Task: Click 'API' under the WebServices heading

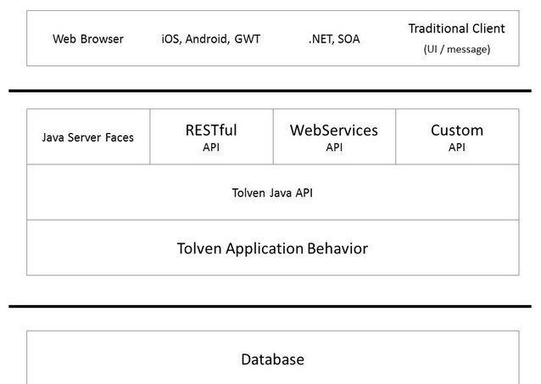Action: click(x=334, y=147)
